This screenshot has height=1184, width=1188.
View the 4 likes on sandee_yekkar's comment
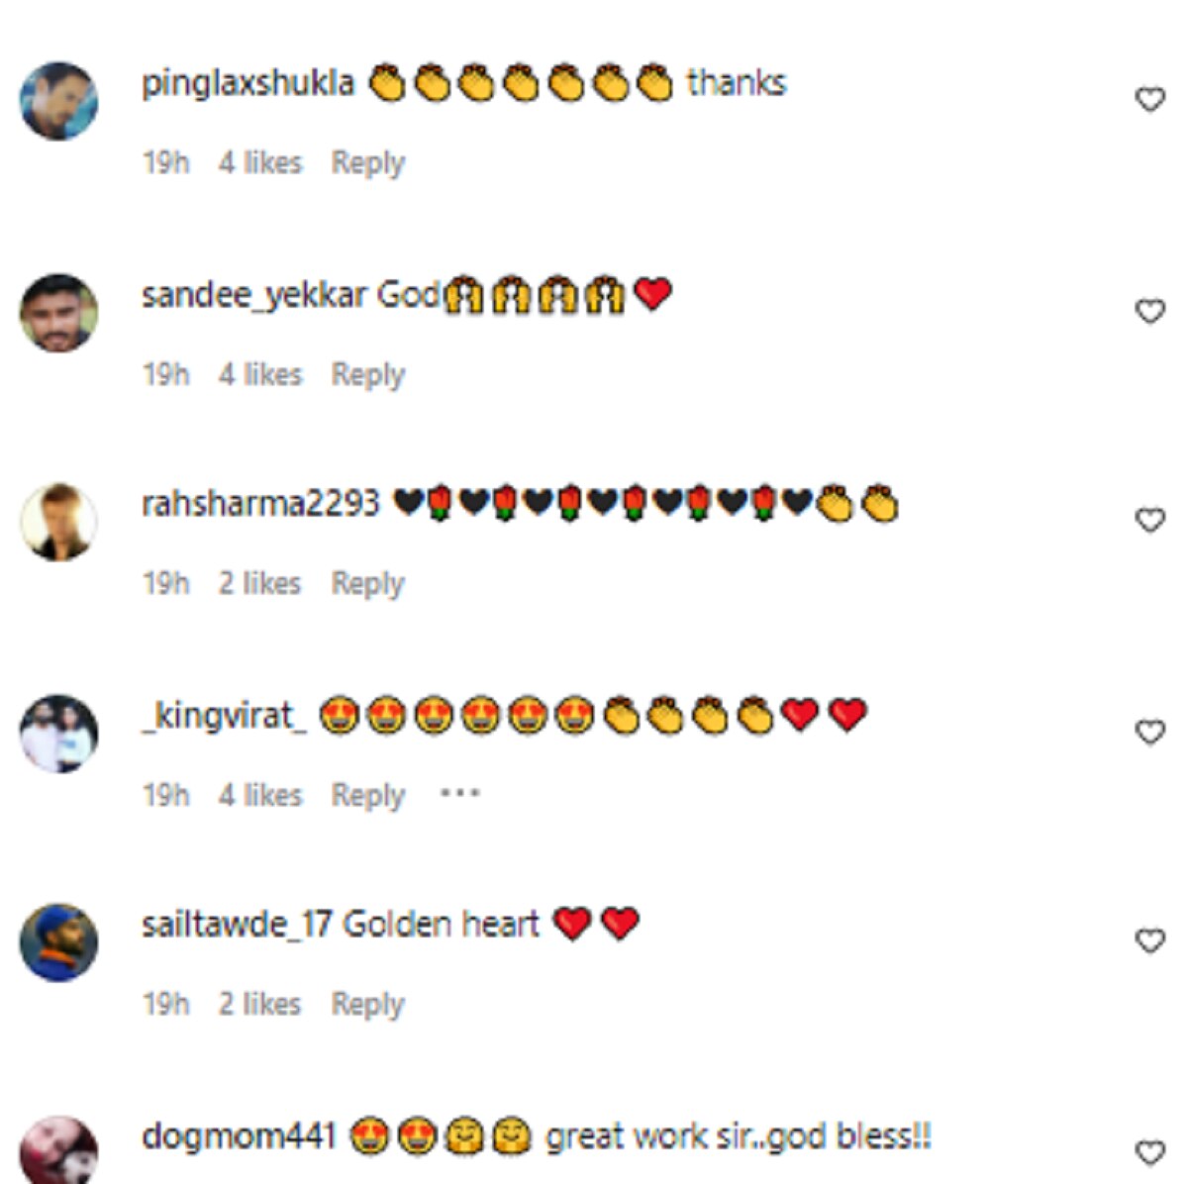260,374
